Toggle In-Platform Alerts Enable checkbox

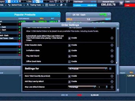point(69,51)
